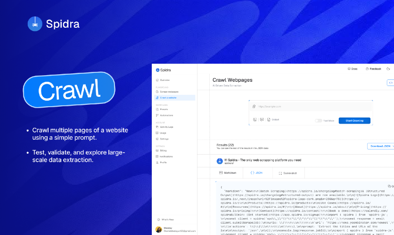The image size is (394, 235).
Task: Click the user avatar in the sidebar footer
Action: click(x=158, y=229)
